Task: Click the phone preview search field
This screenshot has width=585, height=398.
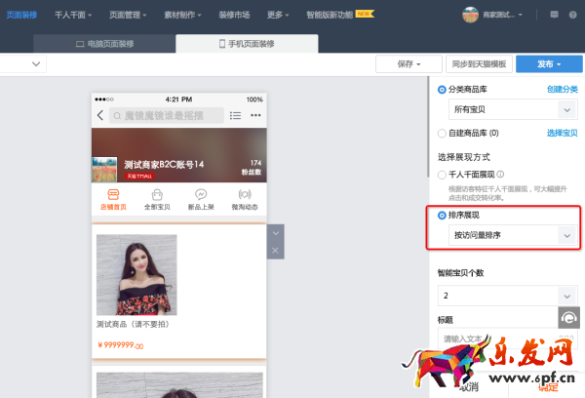Action: click(x=167, y=115)
